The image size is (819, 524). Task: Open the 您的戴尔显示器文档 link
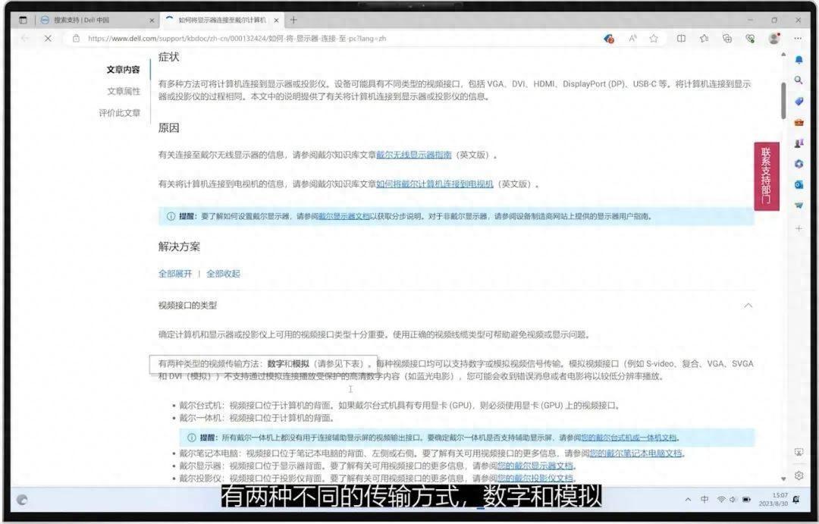point(535,466)
